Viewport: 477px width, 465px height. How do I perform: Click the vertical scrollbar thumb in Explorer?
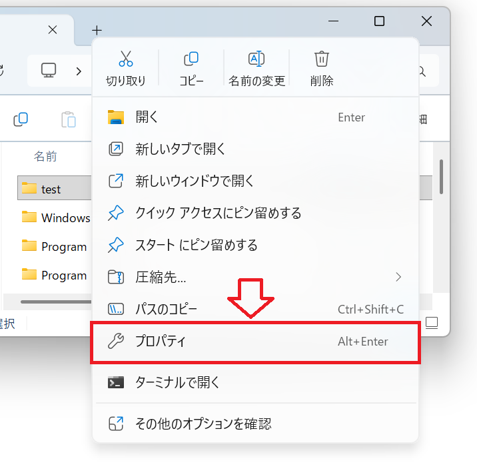(x=441, y=177)
